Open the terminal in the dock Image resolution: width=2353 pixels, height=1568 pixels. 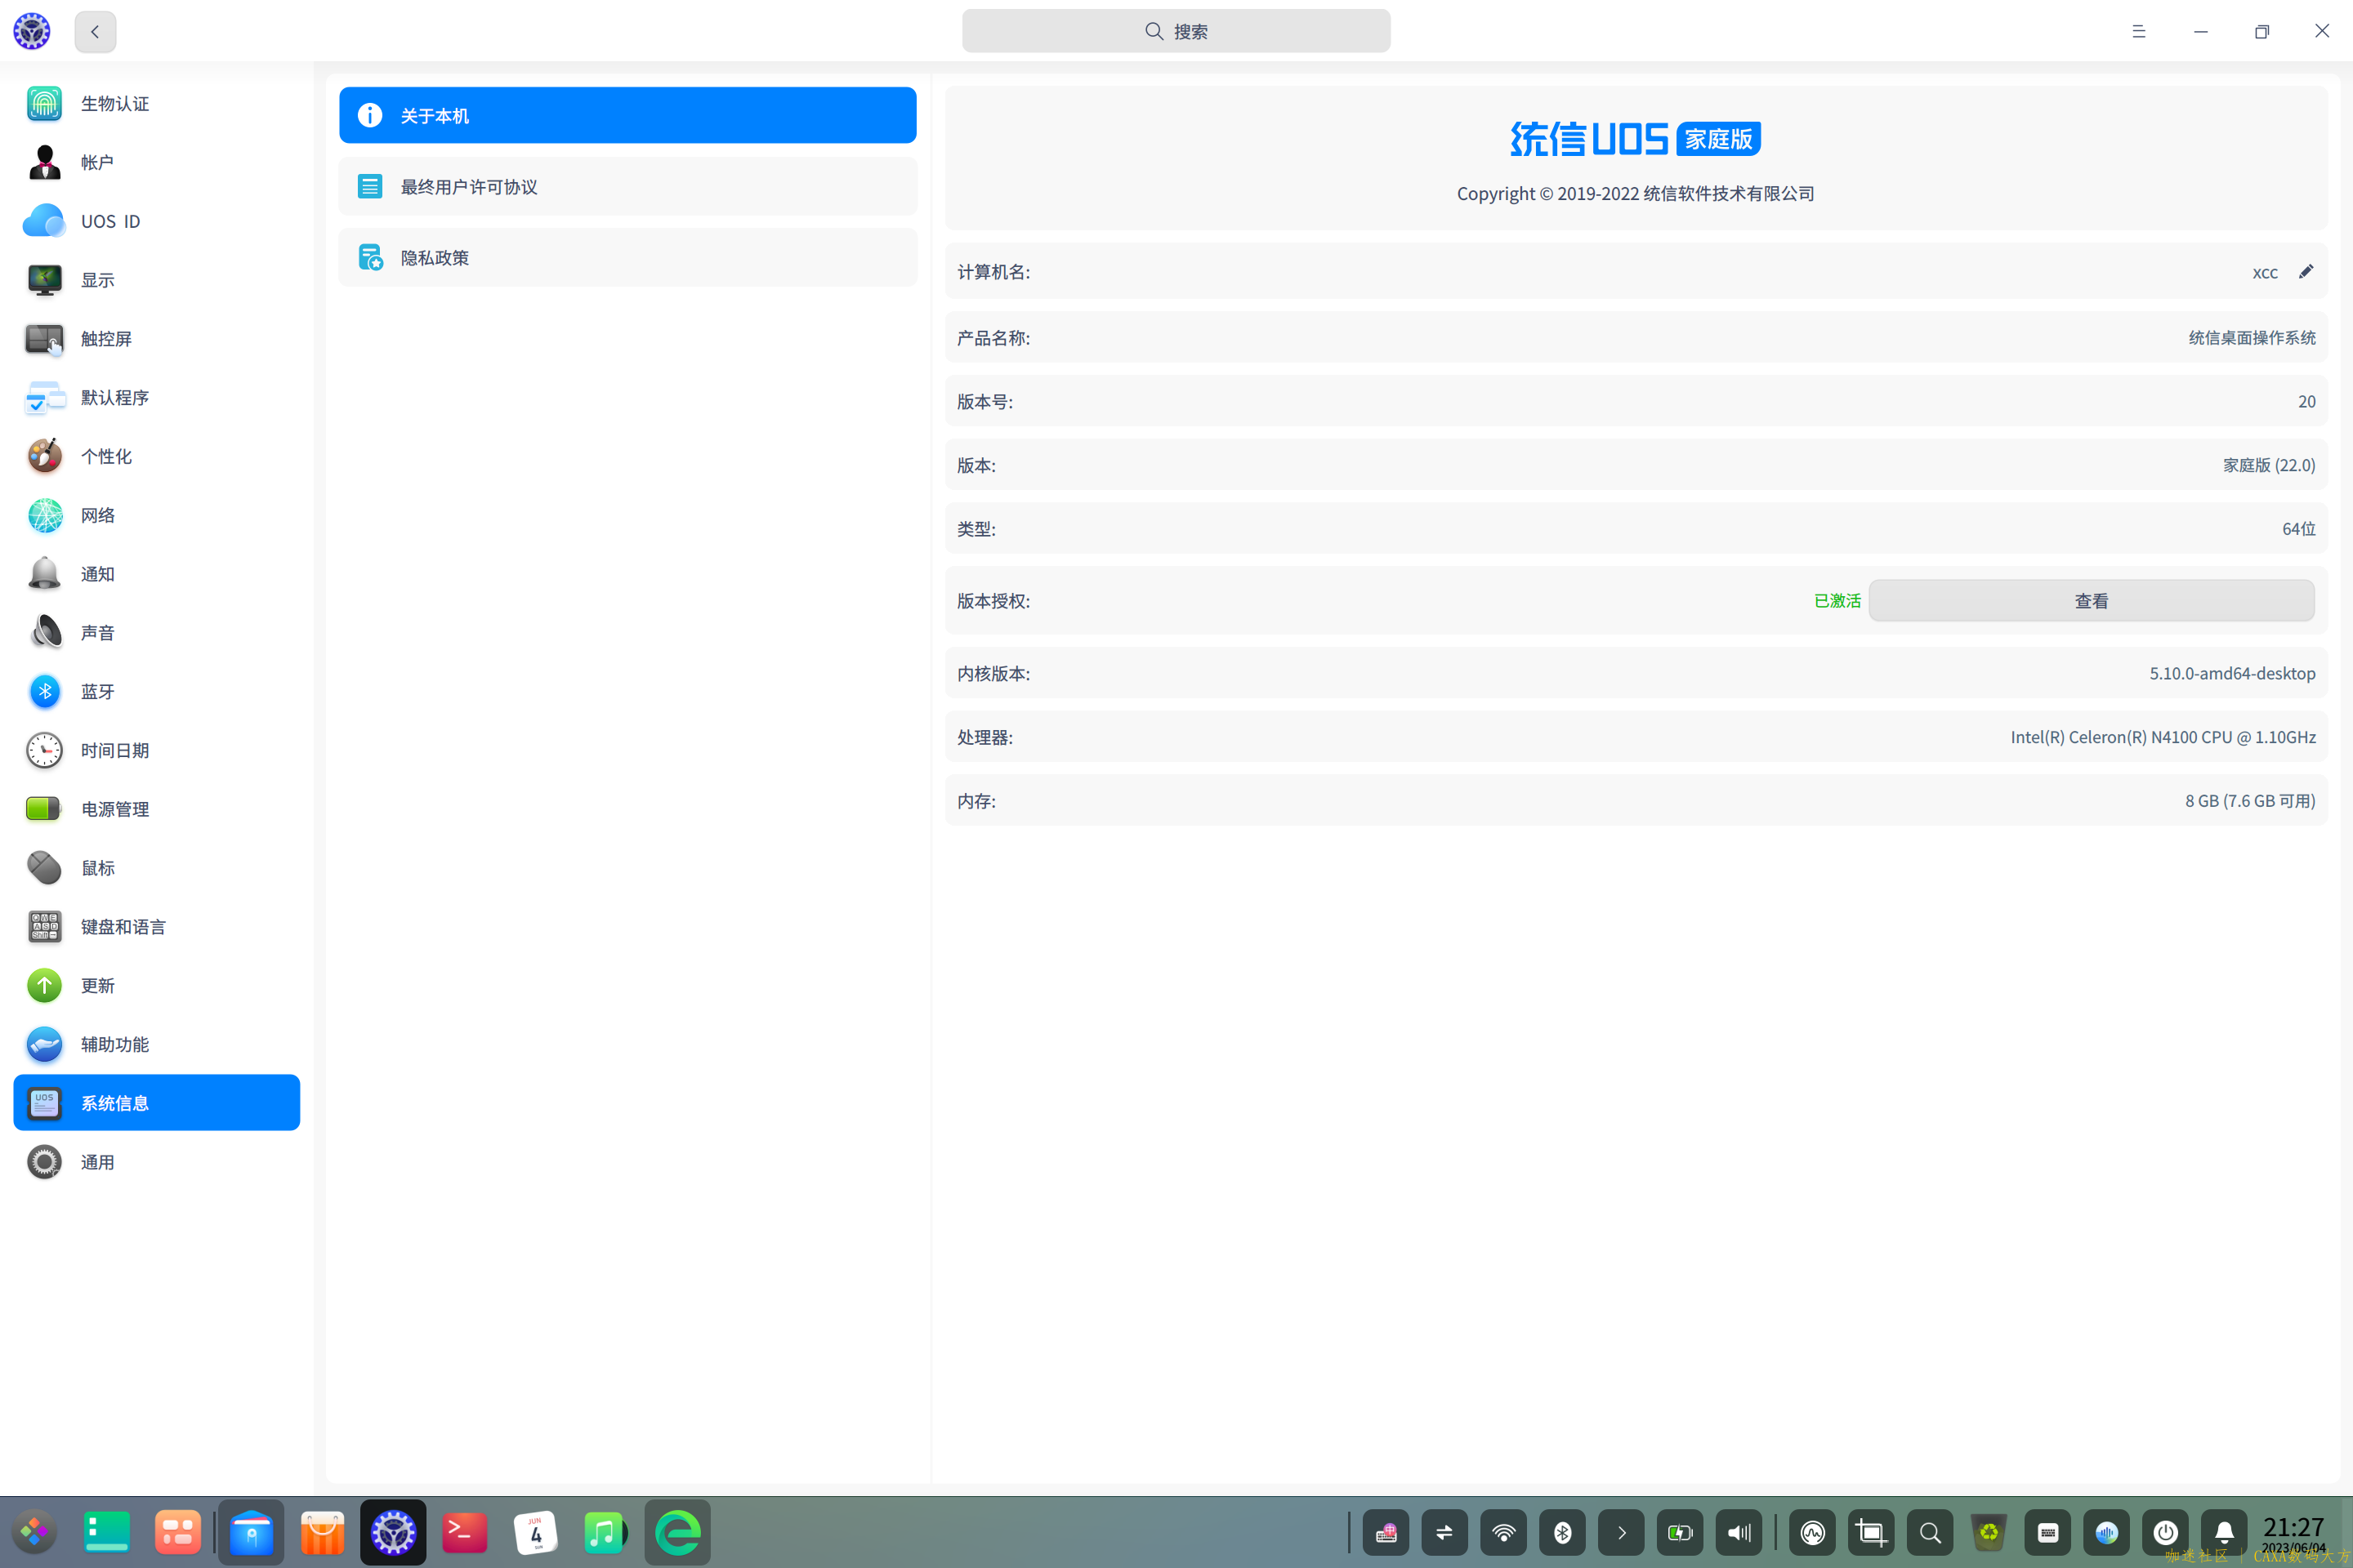pyautogui.click(x=465, y=1532)
